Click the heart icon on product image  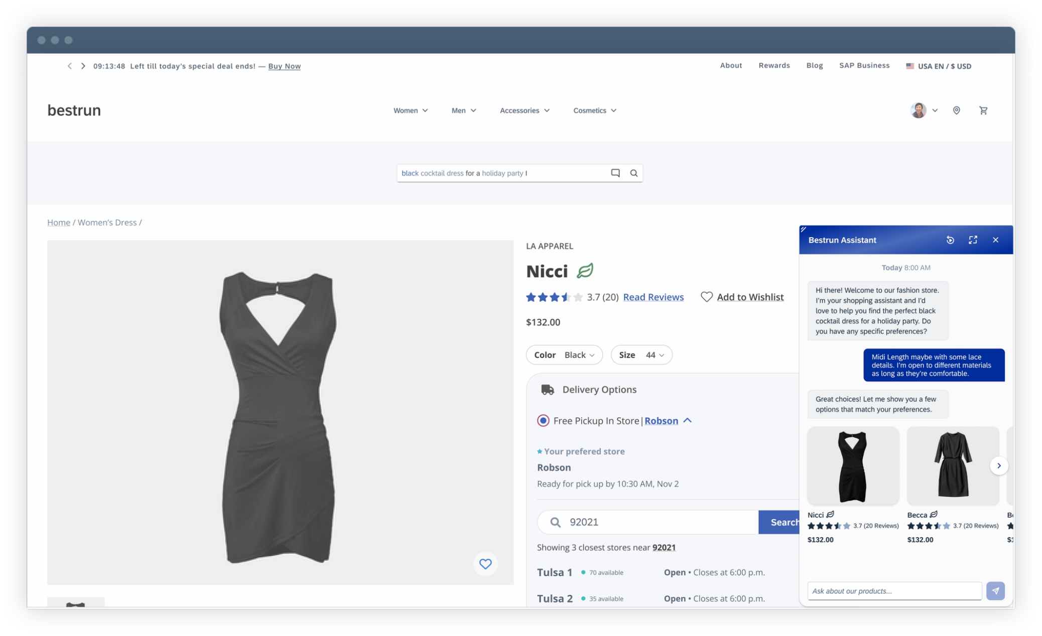coord(485,564)
